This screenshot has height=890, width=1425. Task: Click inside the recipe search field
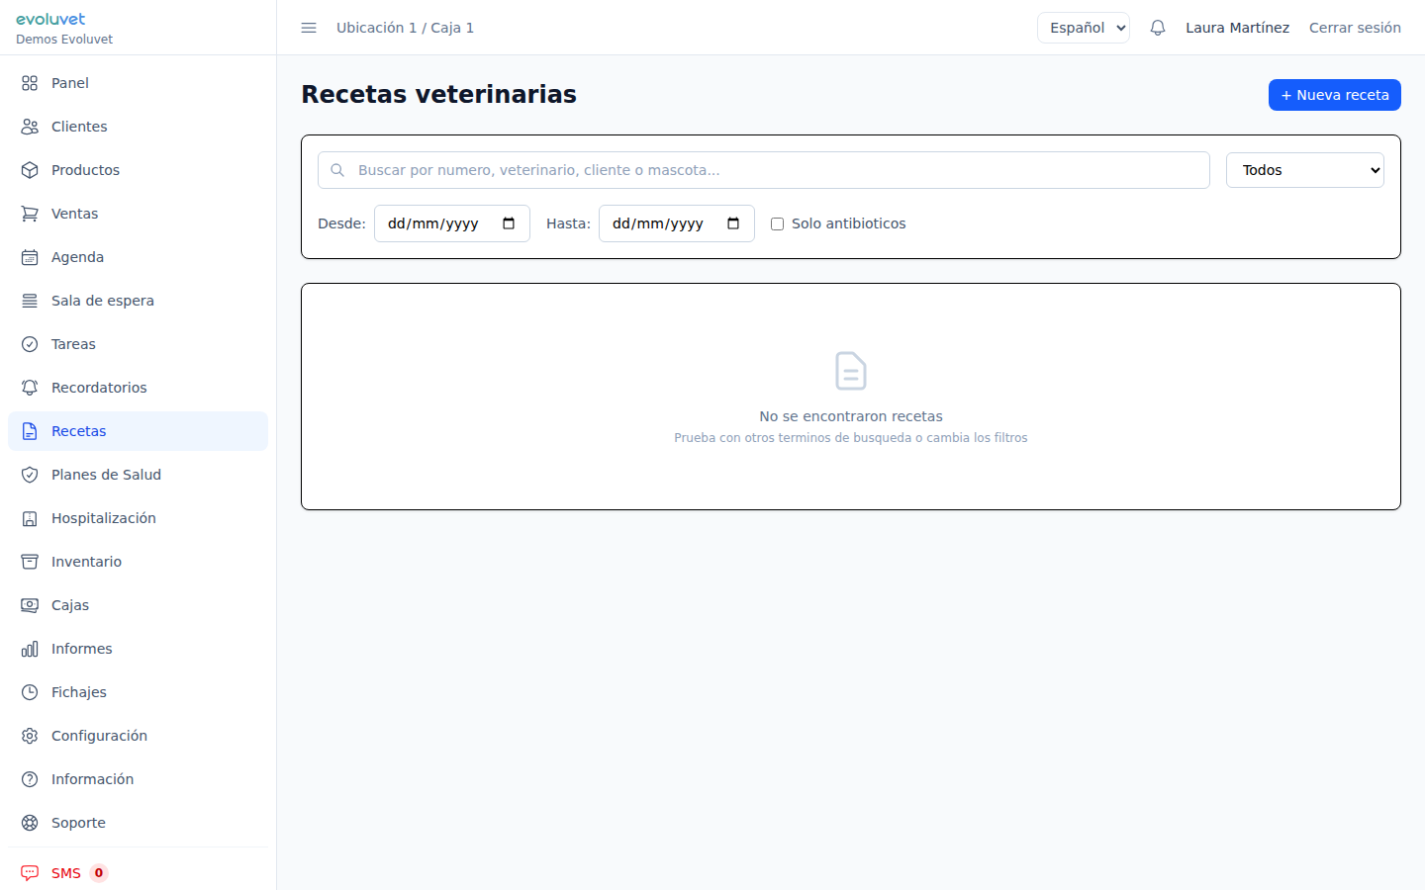point(762,169)
